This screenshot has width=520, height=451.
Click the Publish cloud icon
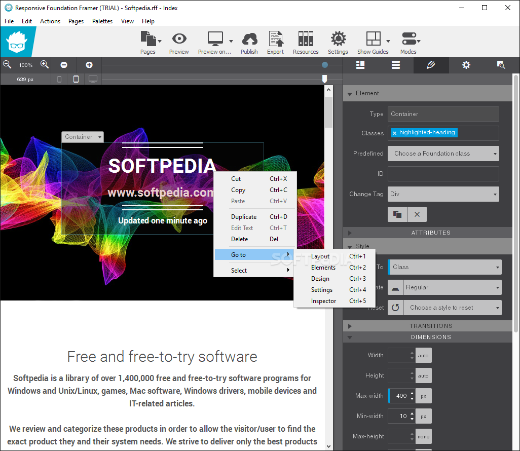(249, 39)
